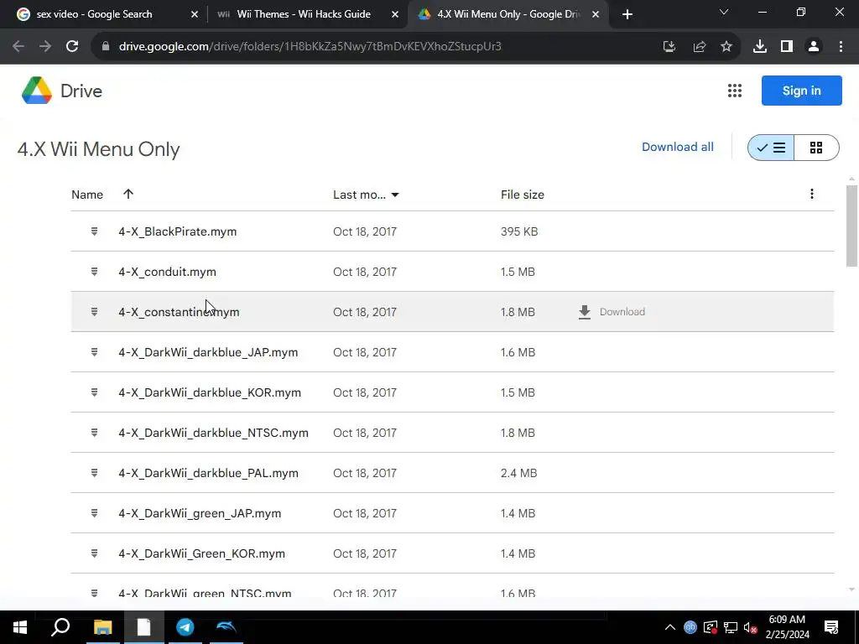This screenshot has width=859, height=644.
Task: Open the Google apps grid
Action: pyautogui.click(x=735, y=91)
